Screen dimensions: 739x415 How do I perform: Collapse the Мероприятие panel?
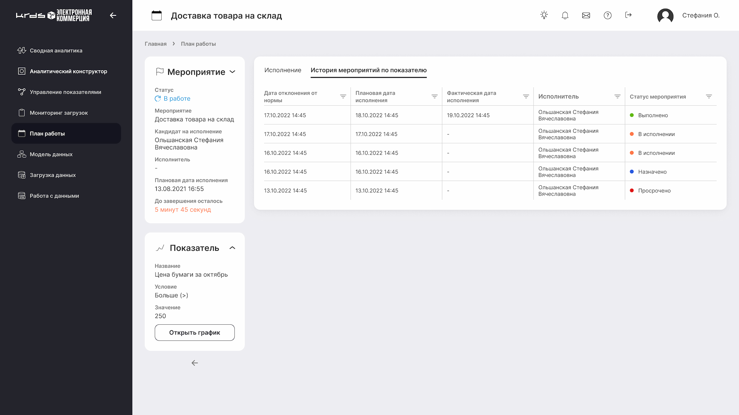click(x=232, y=72)
